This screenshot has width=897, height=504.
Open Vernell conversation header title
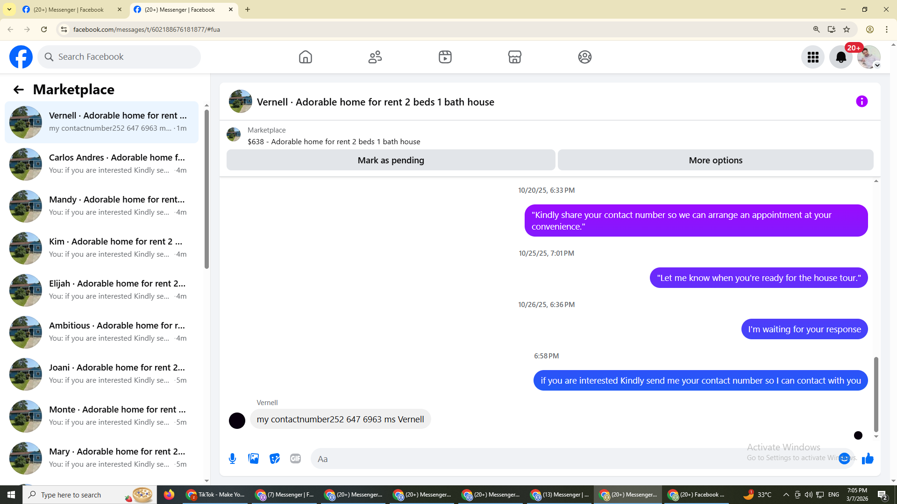(376, 102)
